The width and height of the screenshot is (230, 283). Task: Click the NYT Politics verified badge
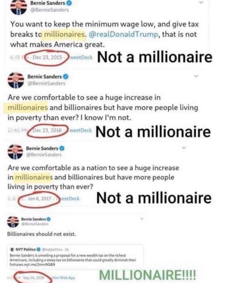click(38, 249)
